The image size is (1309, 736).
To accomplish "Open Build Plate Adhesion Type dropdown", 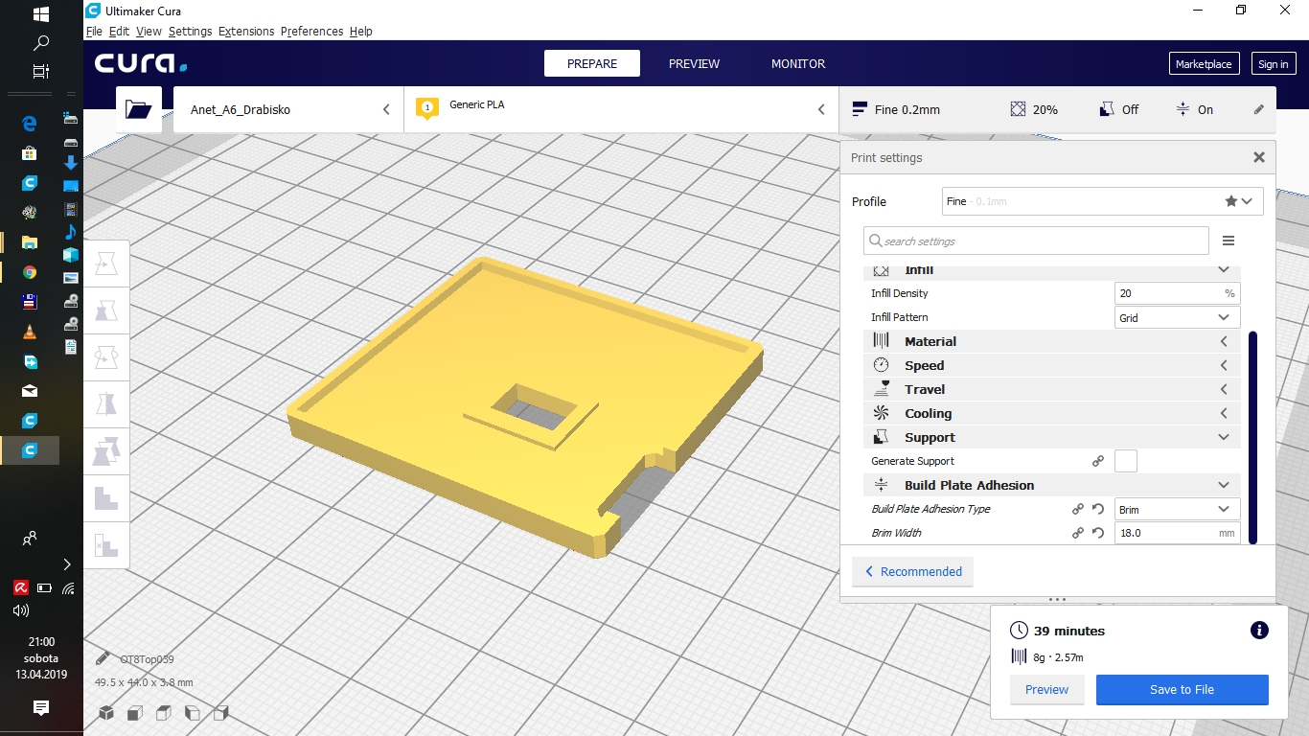I will tap(1177, 509).
